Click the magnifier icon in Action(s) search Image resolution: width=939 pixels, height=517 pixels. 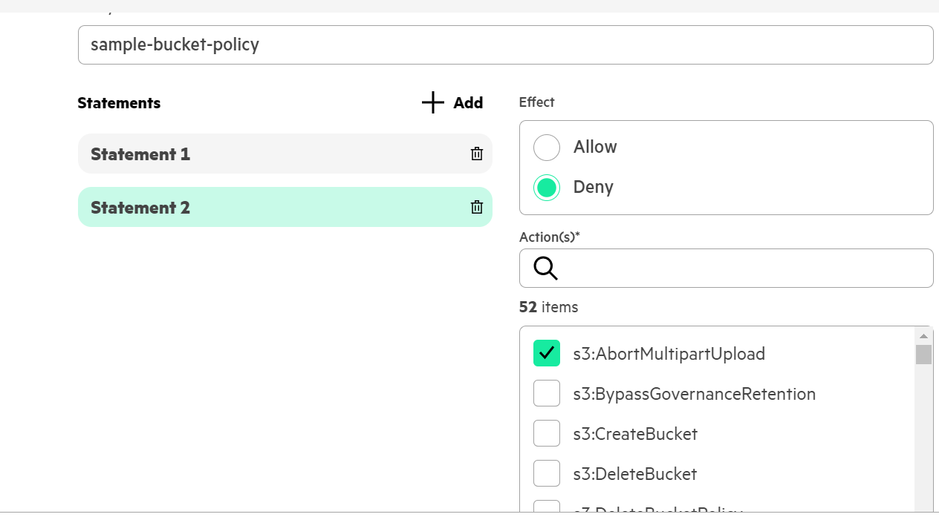click(545, 269)
